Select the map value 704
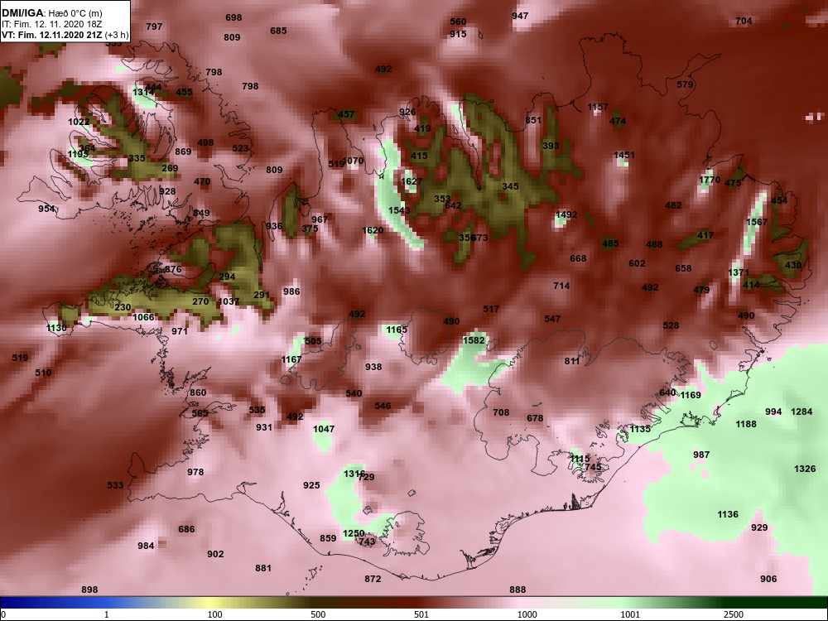 pyautogui.click(x=744, y=21)
